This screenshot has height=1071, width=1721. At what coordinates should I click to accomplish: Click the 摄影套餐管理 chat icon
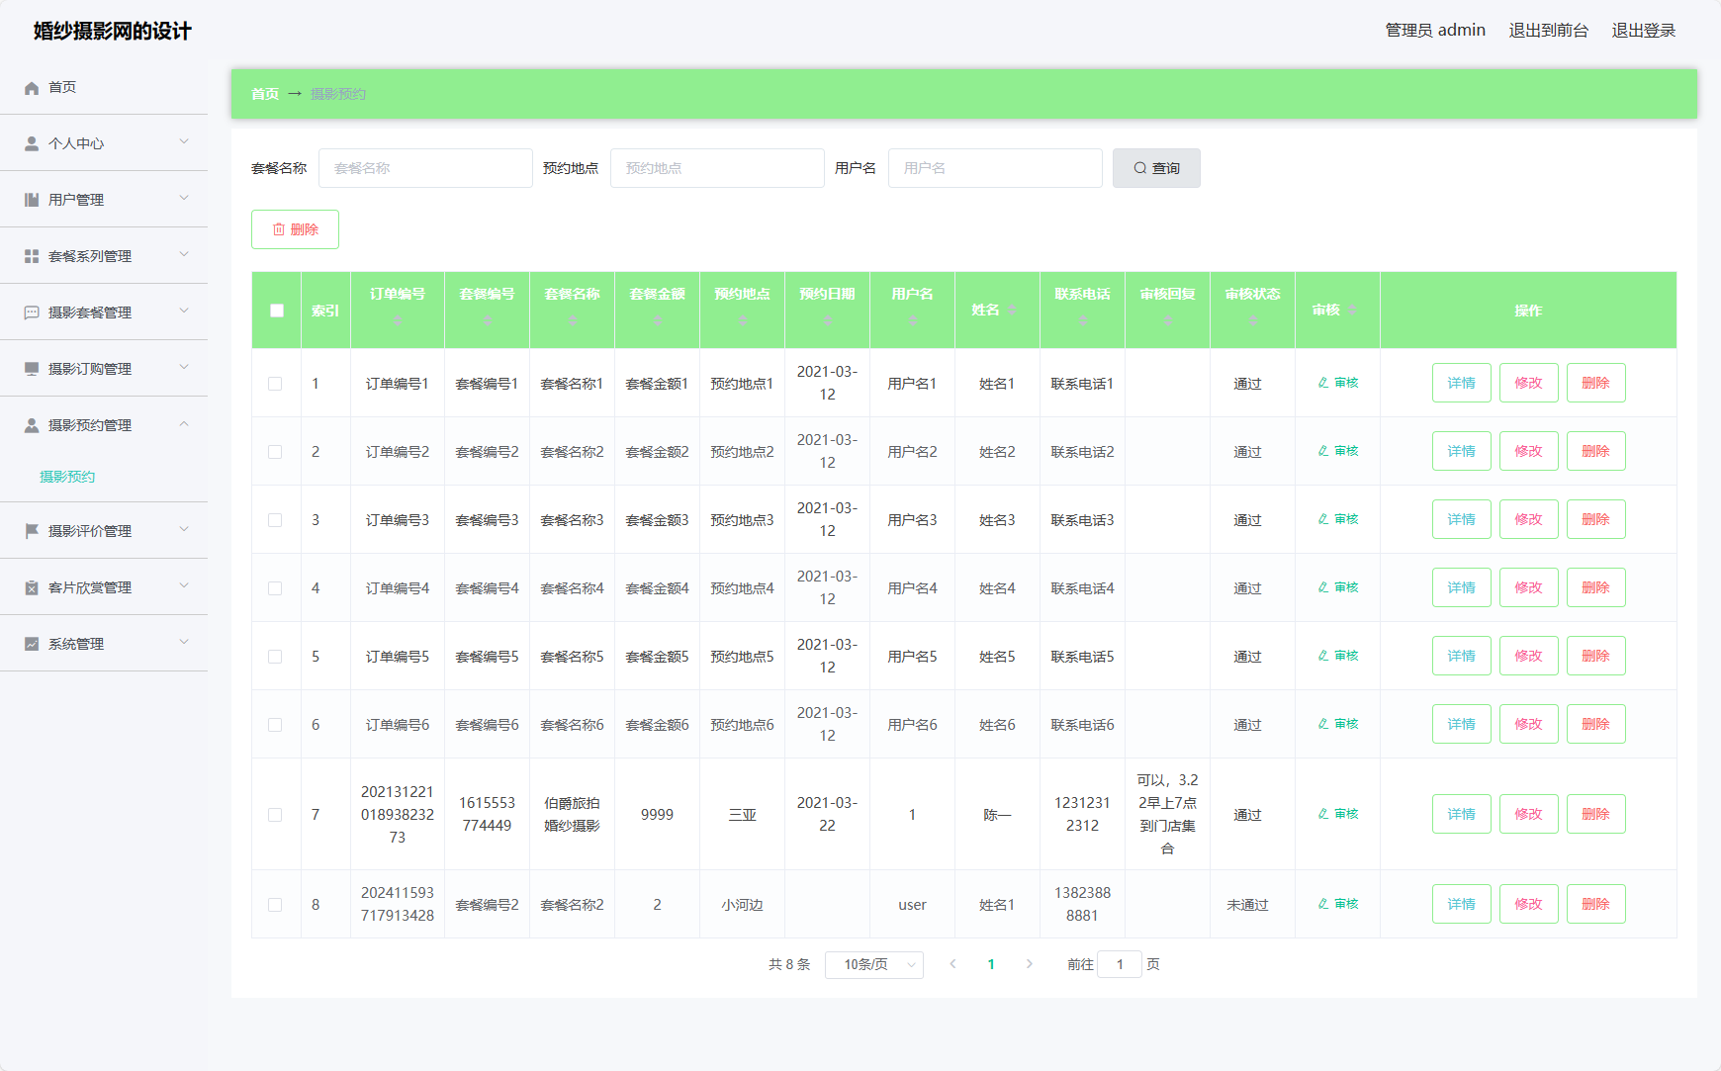click(x=32, y=312)
